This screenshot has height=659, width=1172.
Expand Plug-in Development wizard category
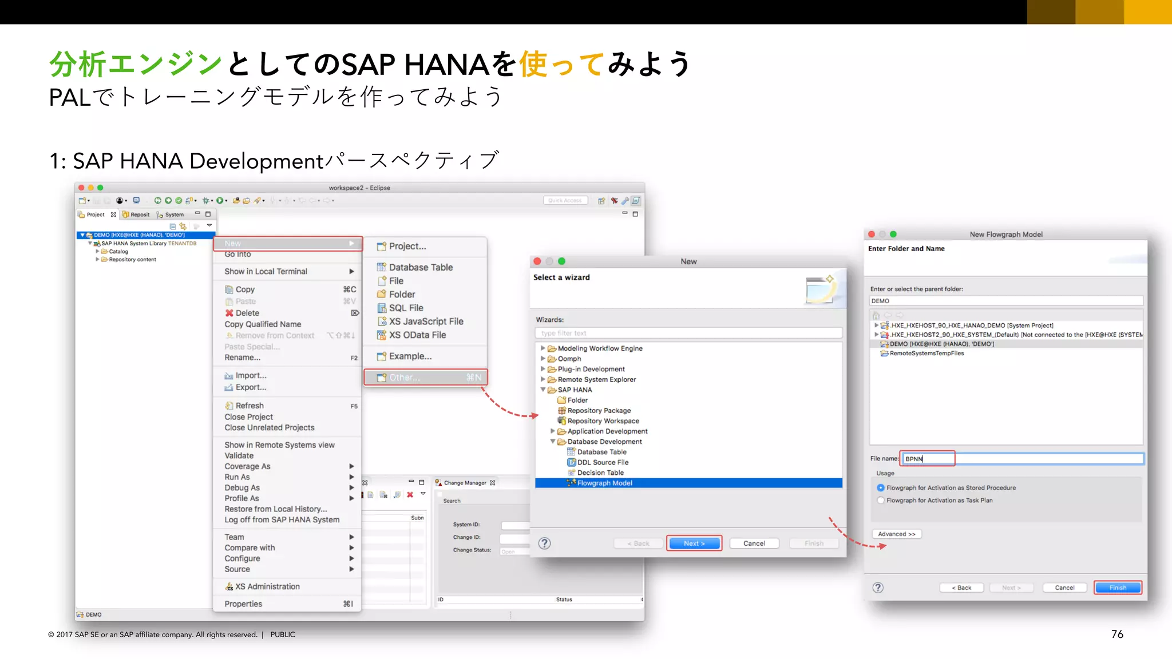tap(543, 369)
